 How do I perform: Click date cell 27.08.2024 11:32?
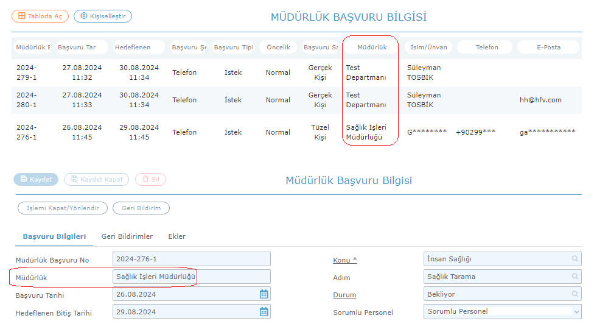pyautogui.click(x=82, y=72)
